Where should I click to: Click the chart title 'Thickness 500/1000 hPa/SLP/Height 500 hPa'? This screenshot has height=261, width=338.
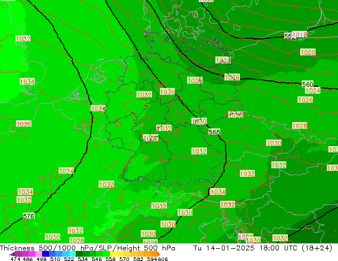pos(87,248)
